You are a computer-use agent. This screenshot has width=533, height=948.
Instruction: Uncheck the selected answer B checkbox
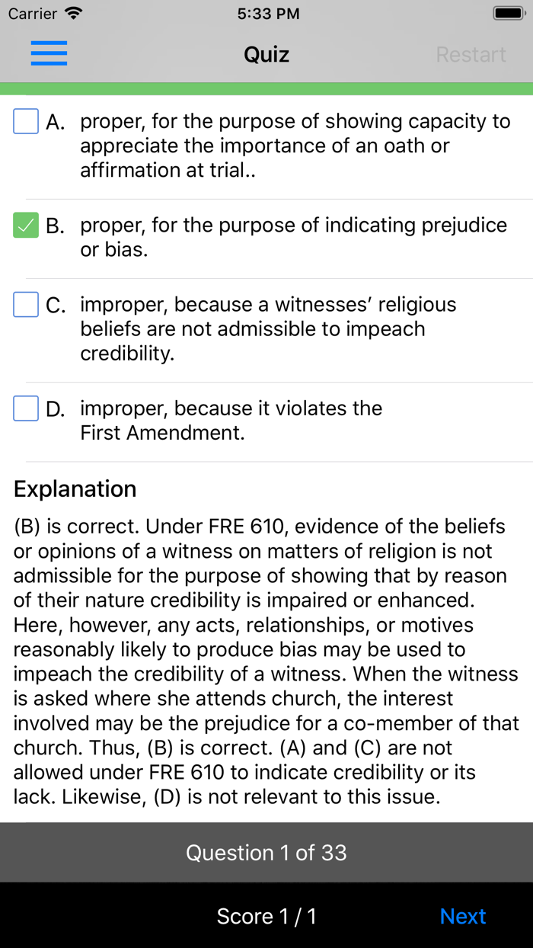point(25,225)
